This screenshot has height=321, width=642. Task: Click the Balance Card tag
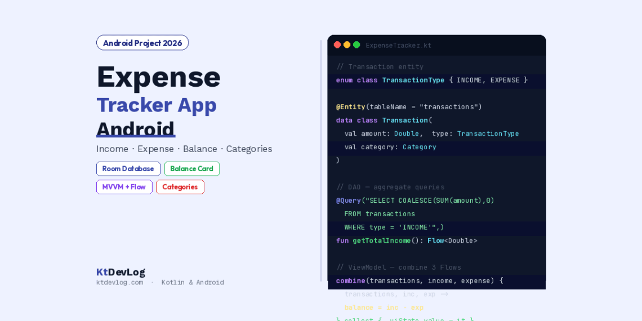click(x=192, y=169)
